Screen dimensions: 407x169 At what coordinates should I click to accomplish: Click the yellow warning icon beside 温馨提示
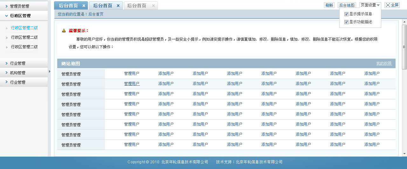click(64, 31)
